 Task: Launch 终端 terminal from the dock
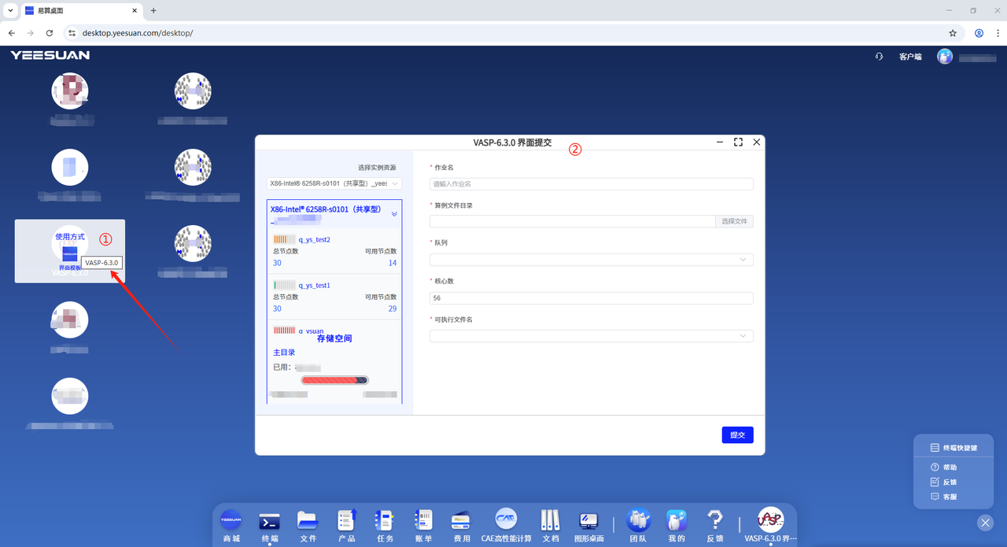pyautogui.click(x=270, y=521)
